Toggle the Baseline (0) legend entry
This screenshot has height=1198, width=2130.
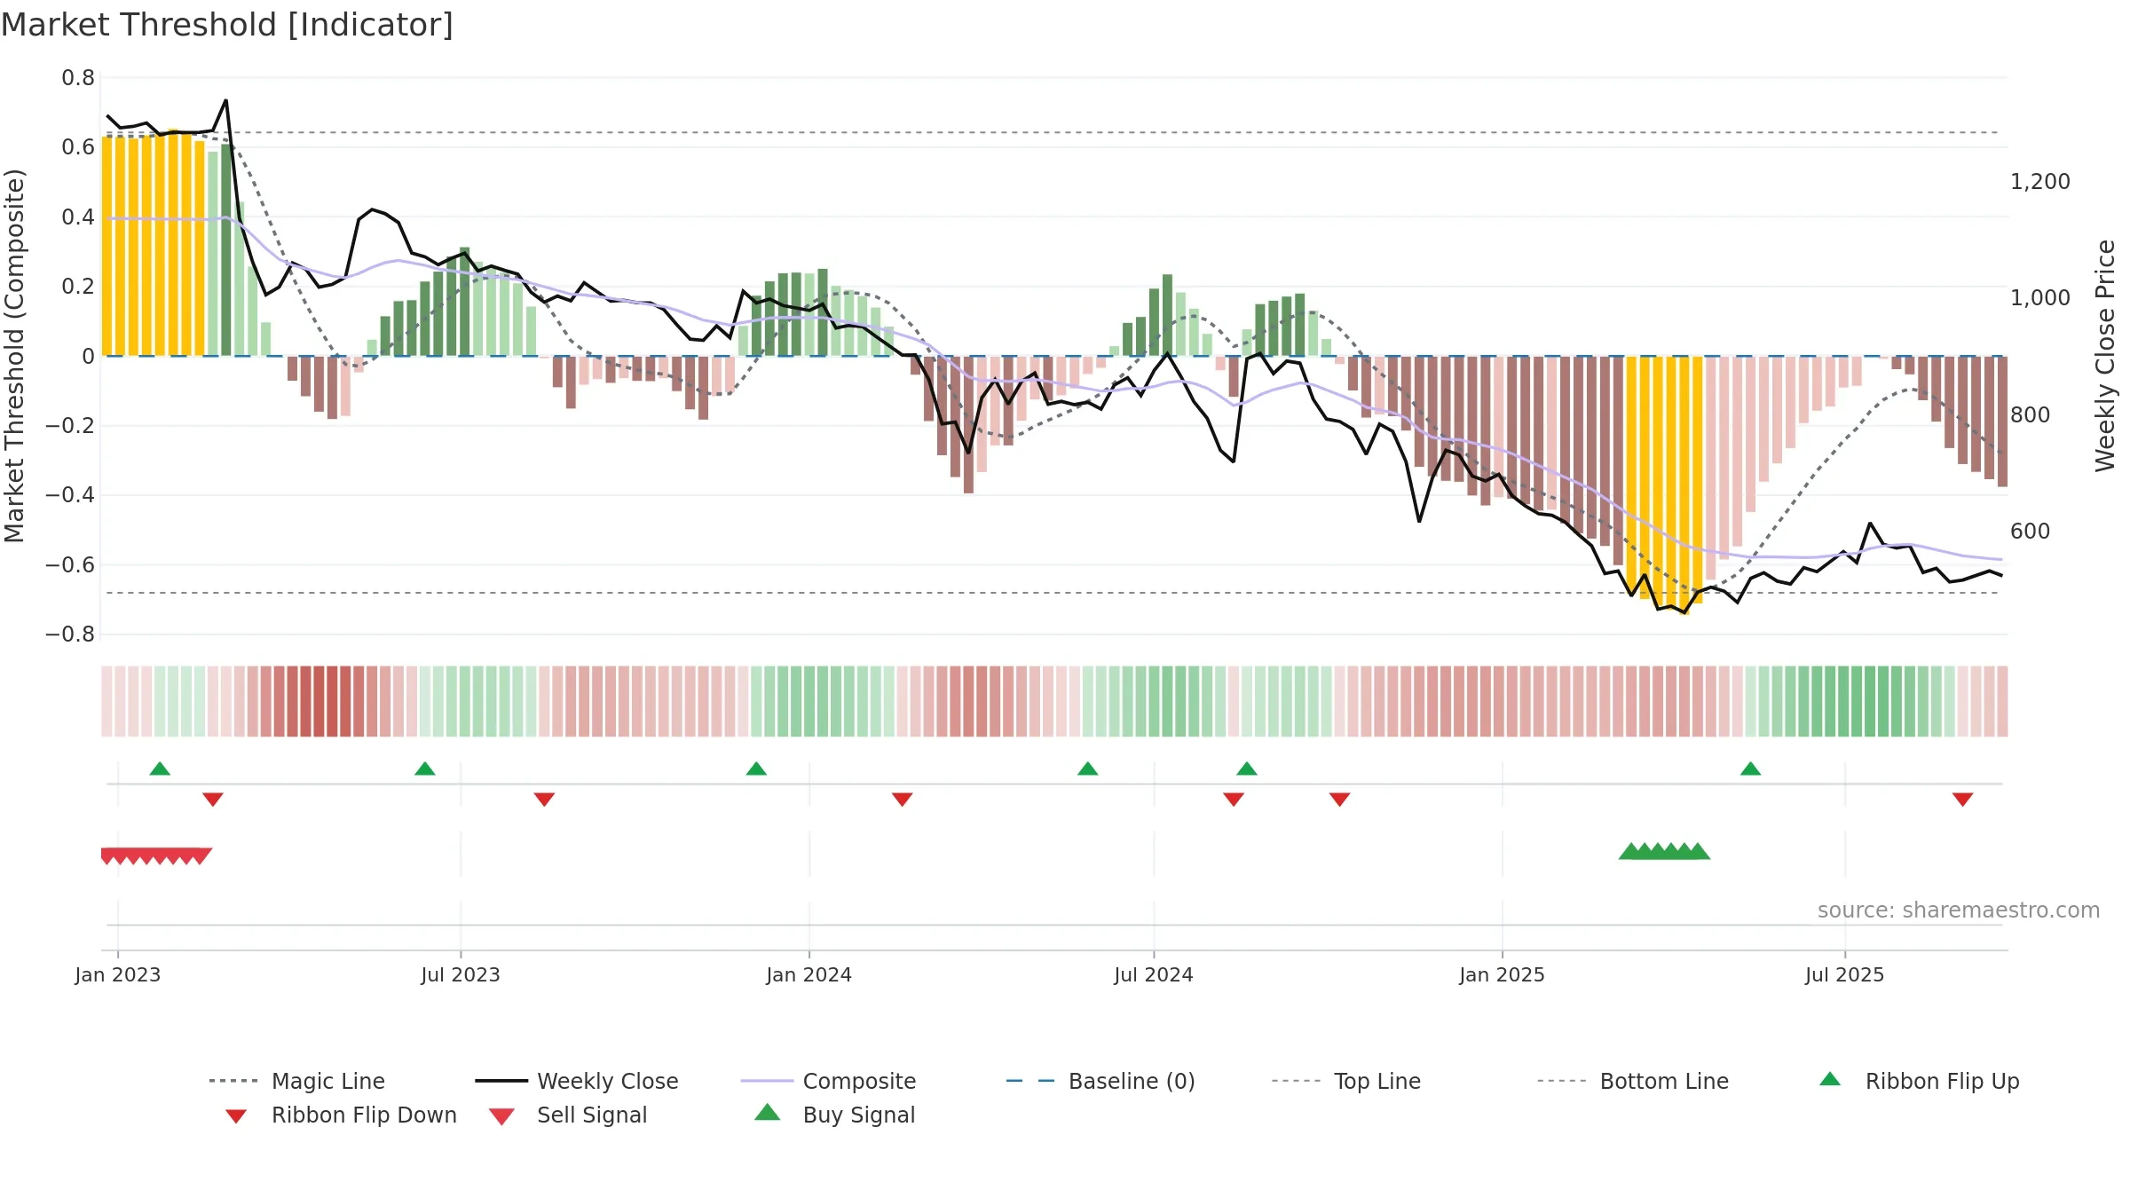(1100, 1081)
